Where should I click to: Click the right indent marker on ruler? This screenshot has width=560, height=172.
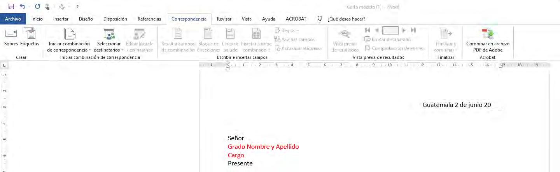(501, 66)
